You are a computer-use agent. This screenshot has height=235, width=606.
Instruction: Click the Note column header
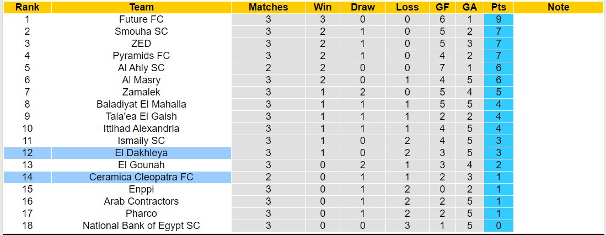click(559, 7)
